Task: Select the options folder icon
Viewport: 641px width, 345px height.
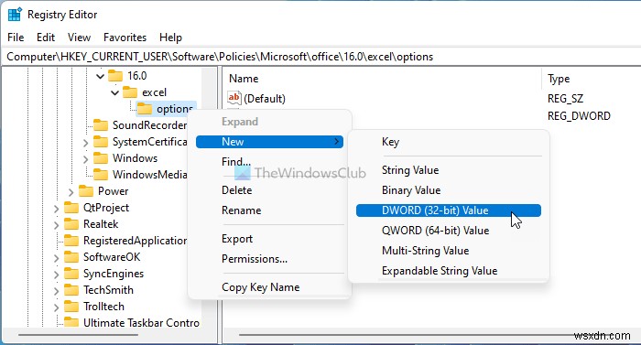Action: (145, 109)
